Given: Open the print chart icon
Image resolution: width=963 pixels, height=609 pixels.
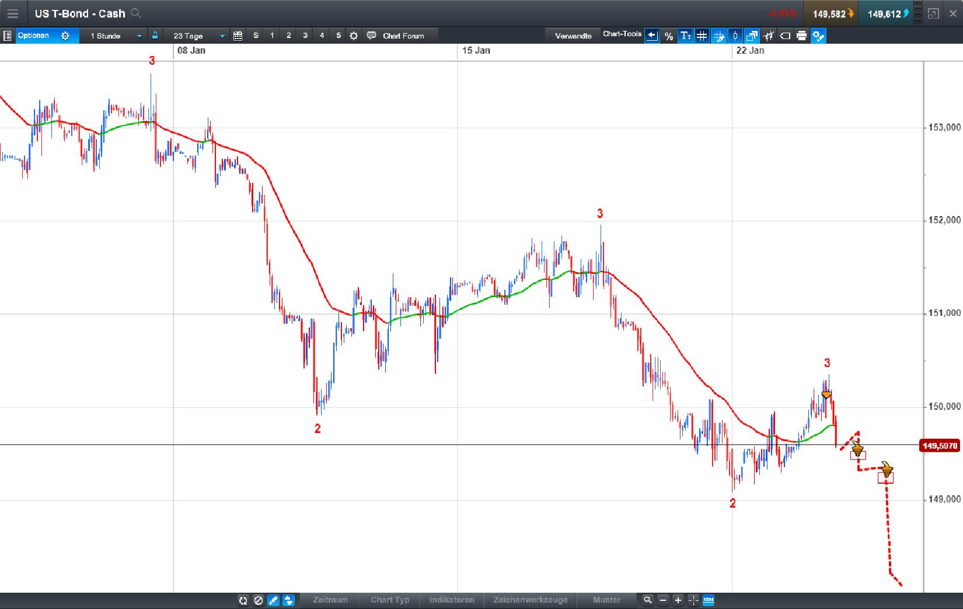Looking at the screenshot, I should 801,36.
